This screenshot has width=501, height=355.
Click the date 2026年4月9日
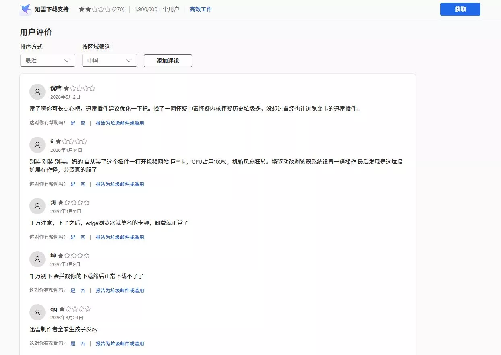(65, 264)
